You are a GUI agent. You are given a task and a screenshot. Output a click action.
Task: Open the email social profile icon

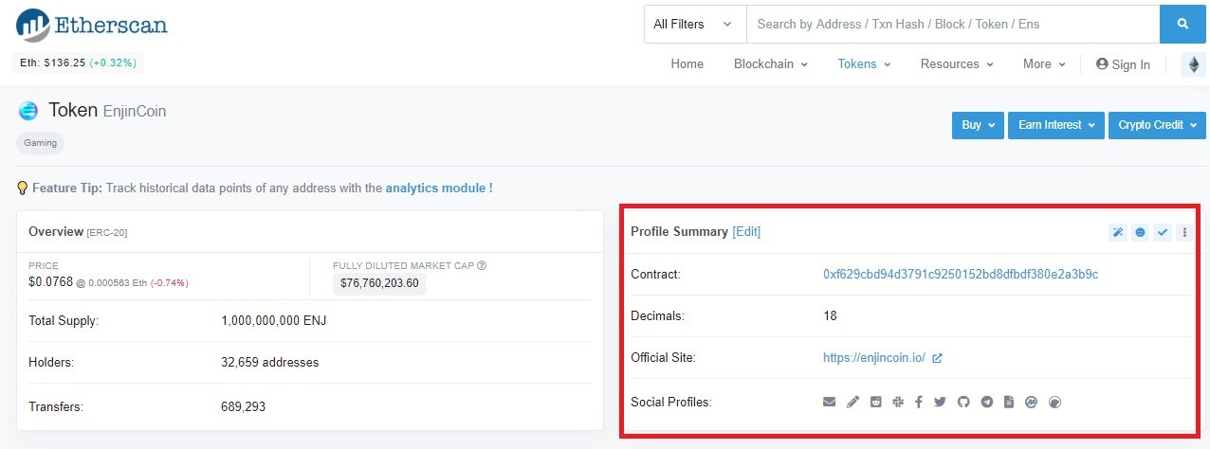click(830, 402)
